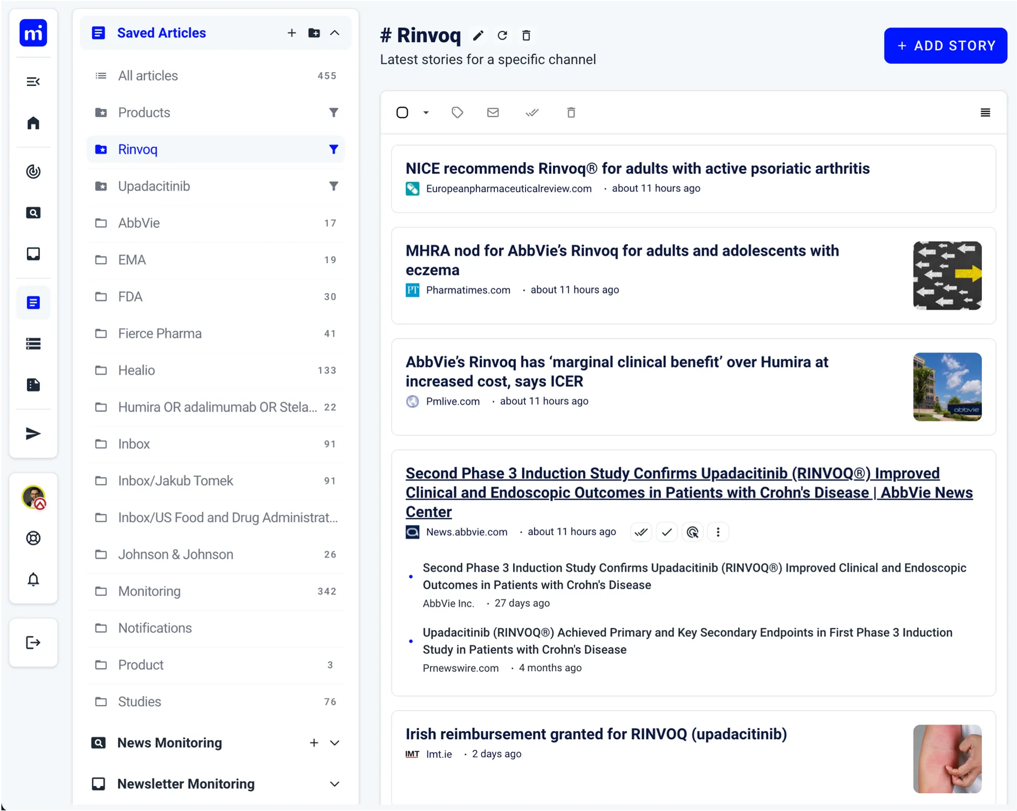Mark Crohn's Induction Study story as read
The image size is (1017, 811).
641,532
